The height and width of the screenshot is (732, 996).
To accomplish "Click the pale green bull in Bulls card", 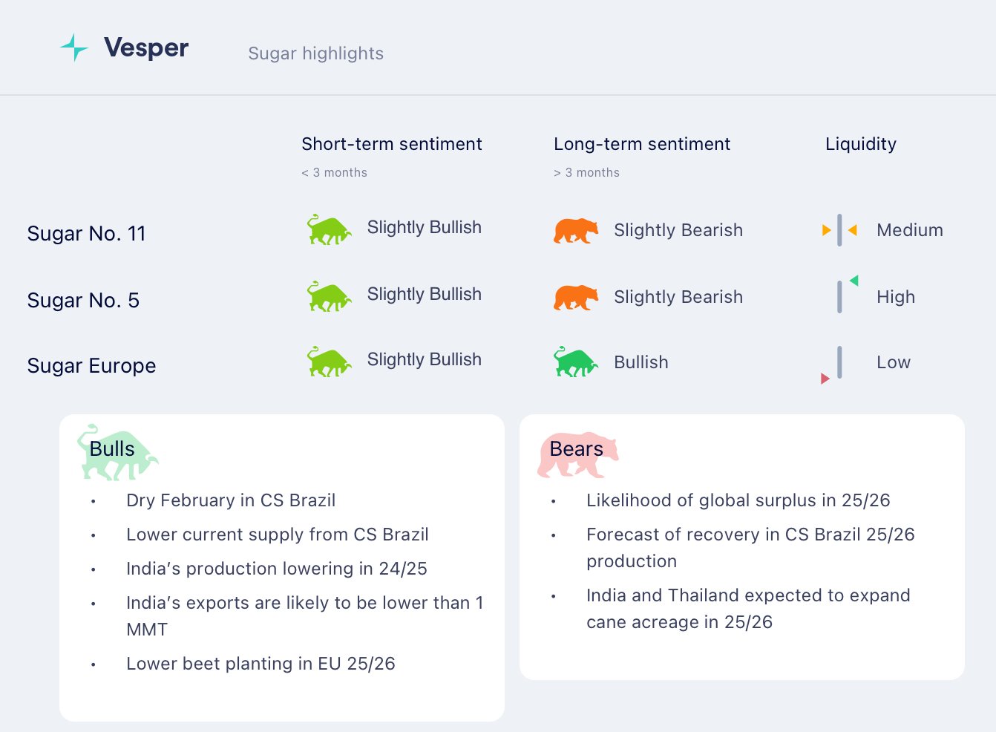I will point(117,453).
